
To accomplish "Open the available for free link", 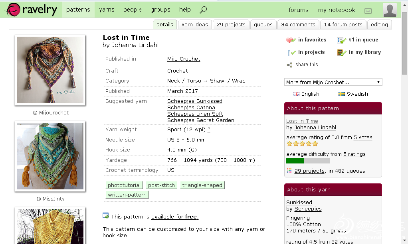I will (175, 217).
